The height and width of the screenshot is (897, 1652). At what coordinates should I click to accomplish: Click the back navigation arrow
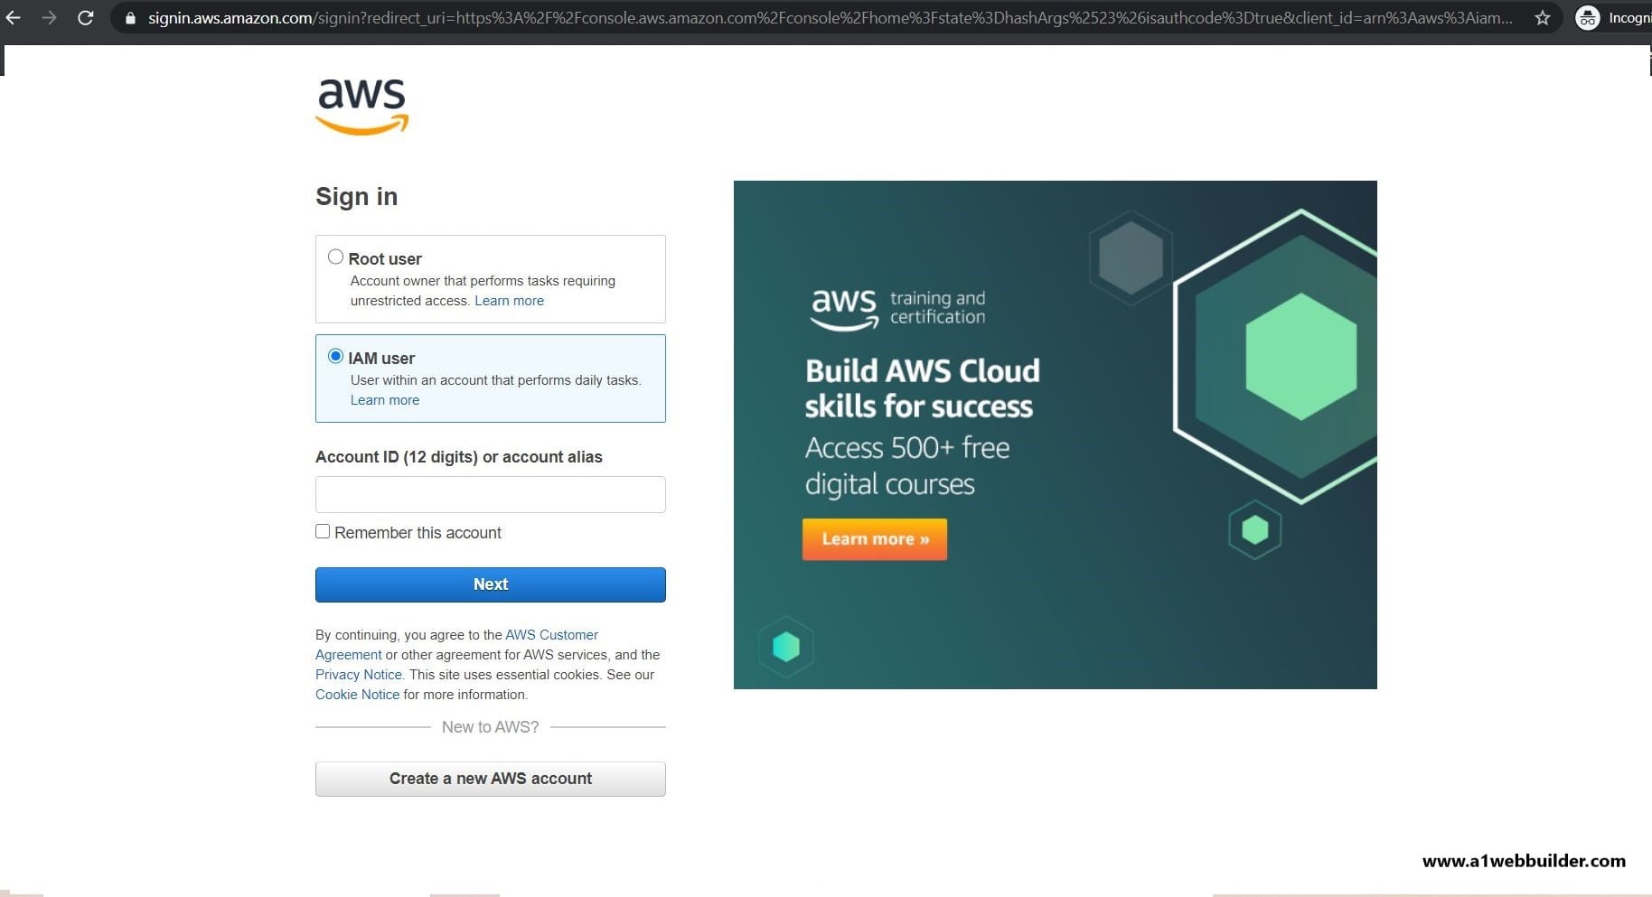(x=13, y=18)
